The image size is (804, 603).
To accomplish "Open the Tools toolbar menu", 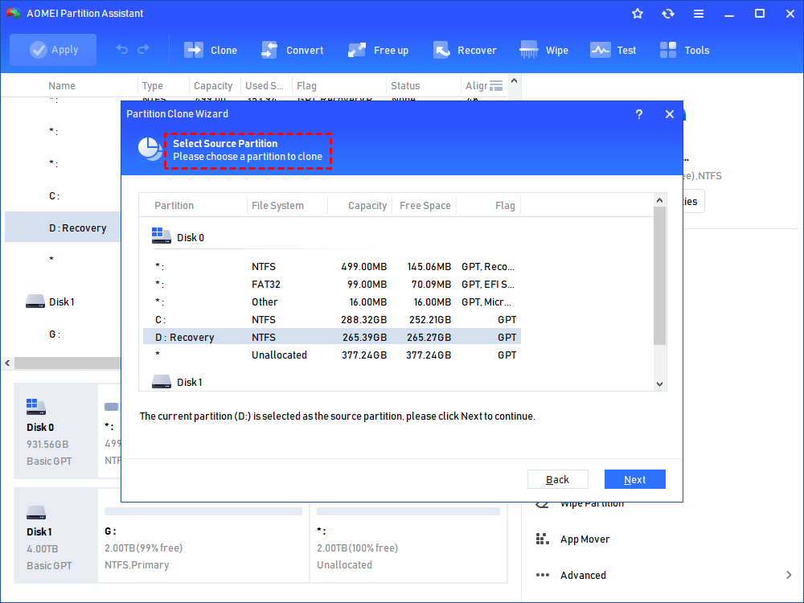I will coord(684,50).
